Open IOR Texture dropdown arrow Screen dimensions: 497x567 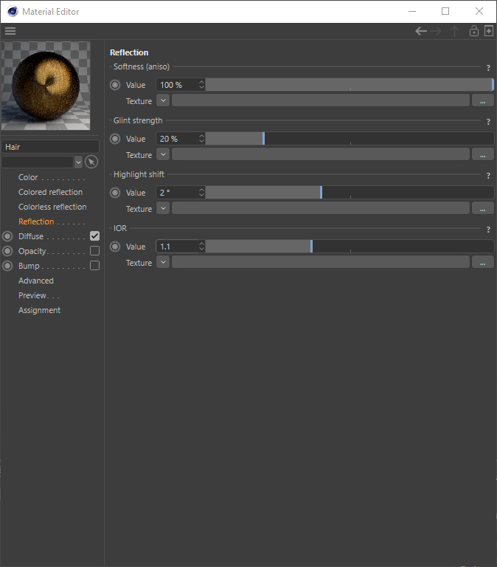pos(163,262)
